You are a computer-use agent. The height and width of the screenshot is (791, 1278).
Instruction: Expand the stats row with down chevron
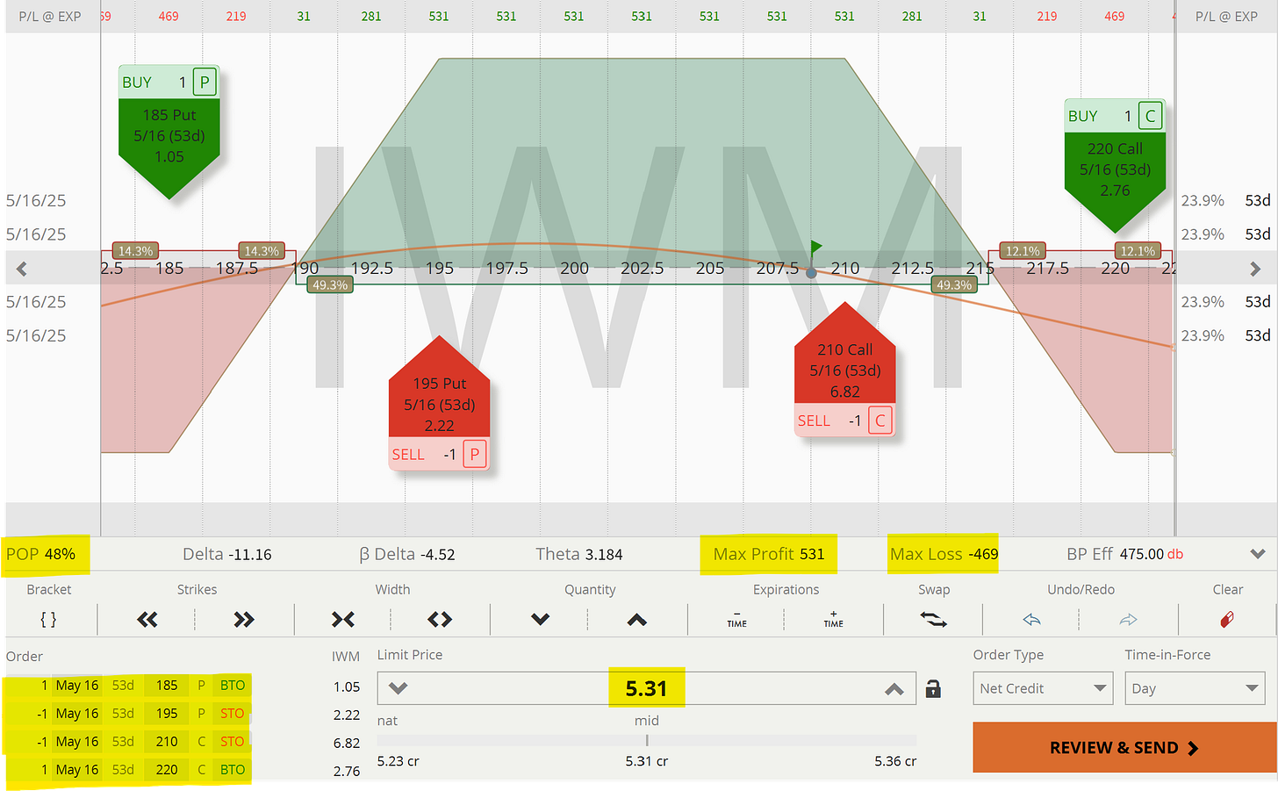click(x=1258, y=554)
